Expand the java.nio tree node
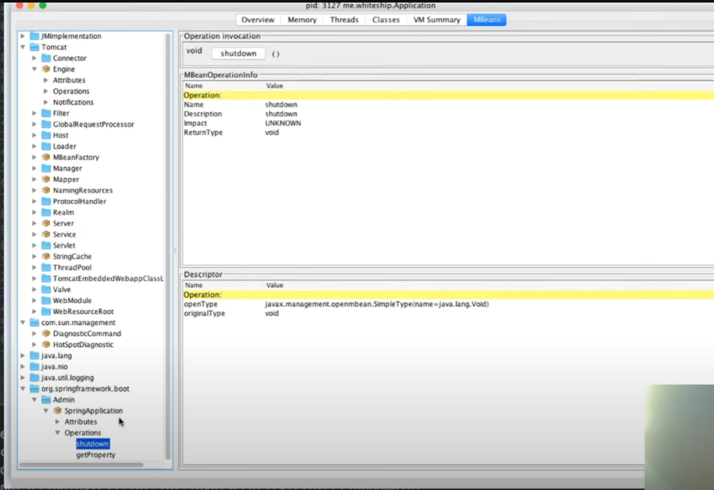The image size is (714, 490). tap(22, 367)
